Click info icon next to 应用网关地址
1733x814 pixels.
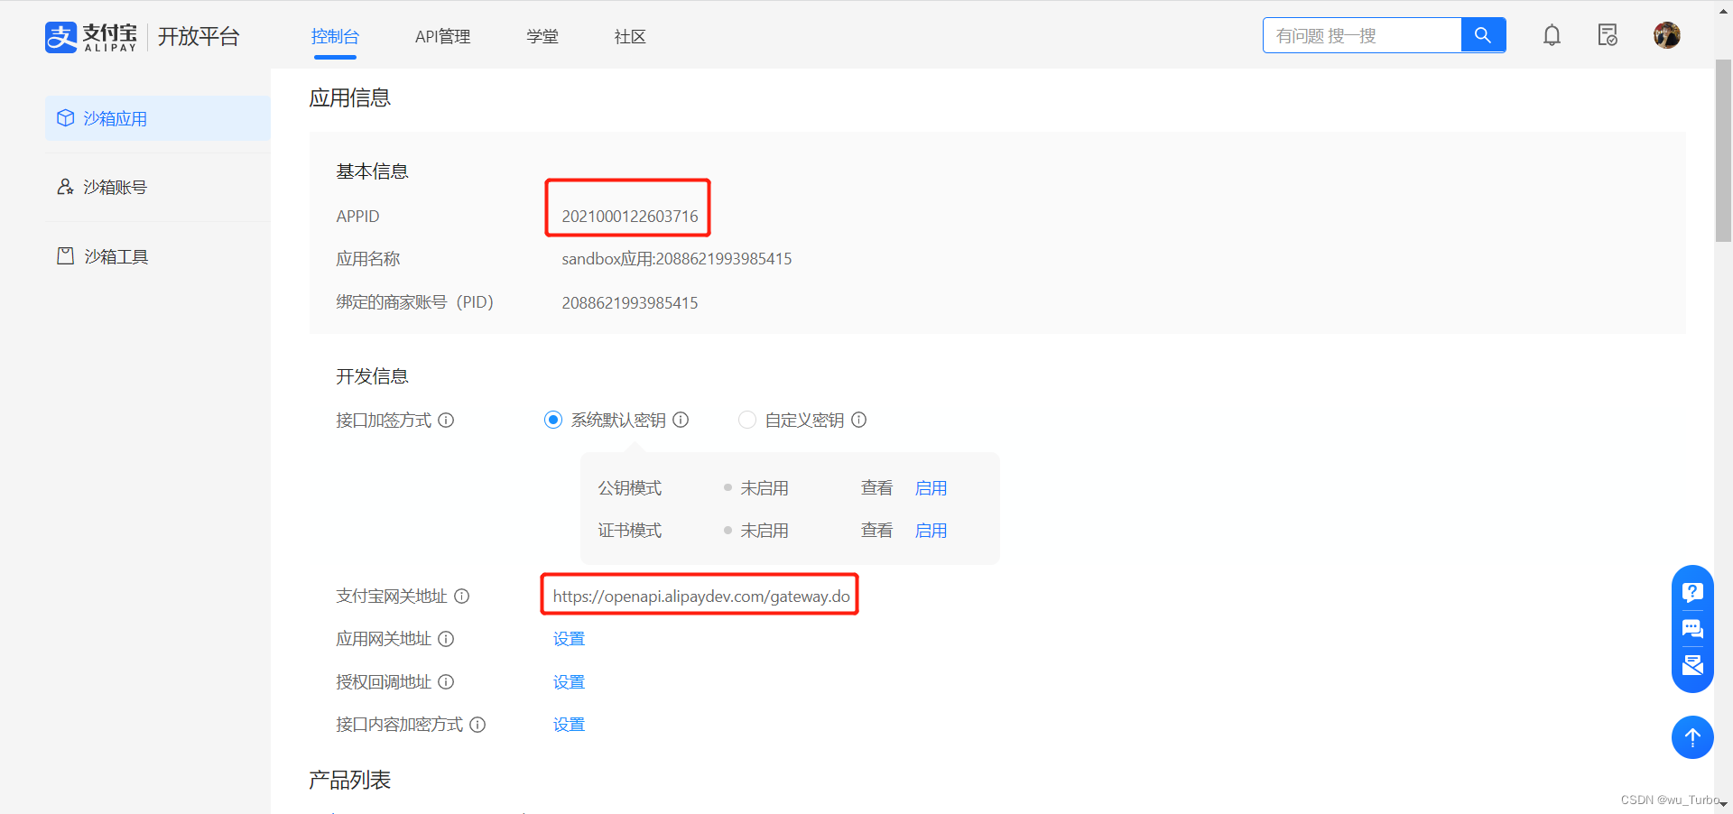446,639
